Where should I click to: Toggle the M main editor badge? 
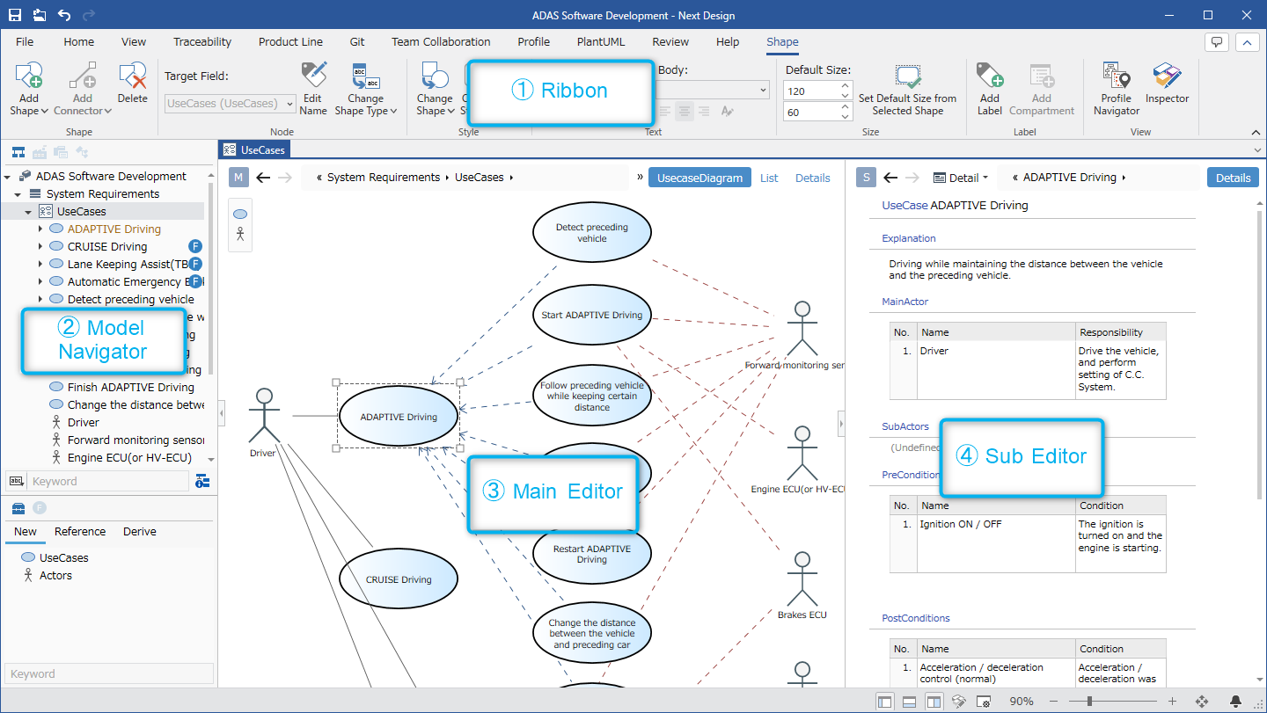[x=239, y=178]
